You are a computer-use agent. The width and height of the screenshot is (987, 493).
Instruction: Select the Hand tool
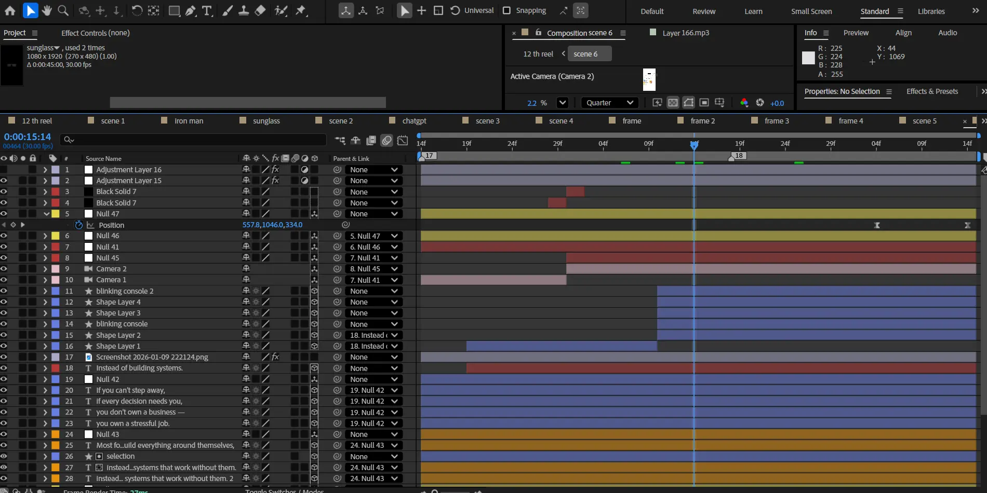click(47, 10)
